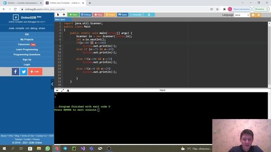Close the Online Java Compiler tab

[x=83, y=3]
